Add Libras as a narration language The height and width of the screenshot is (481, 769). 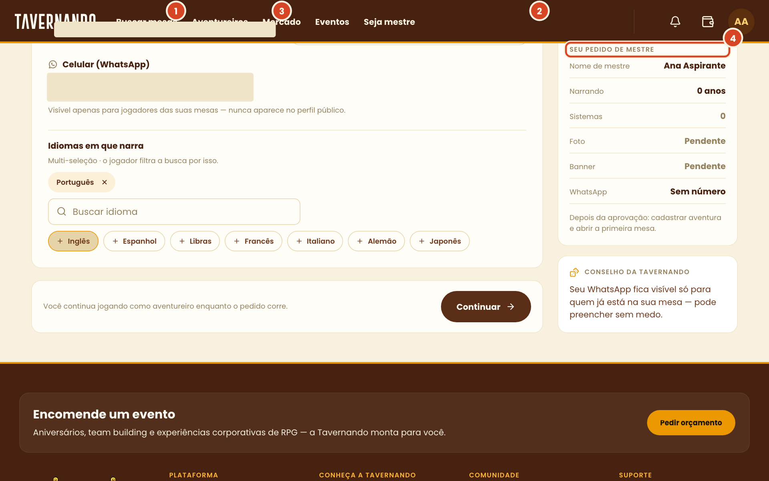(195, 241)
